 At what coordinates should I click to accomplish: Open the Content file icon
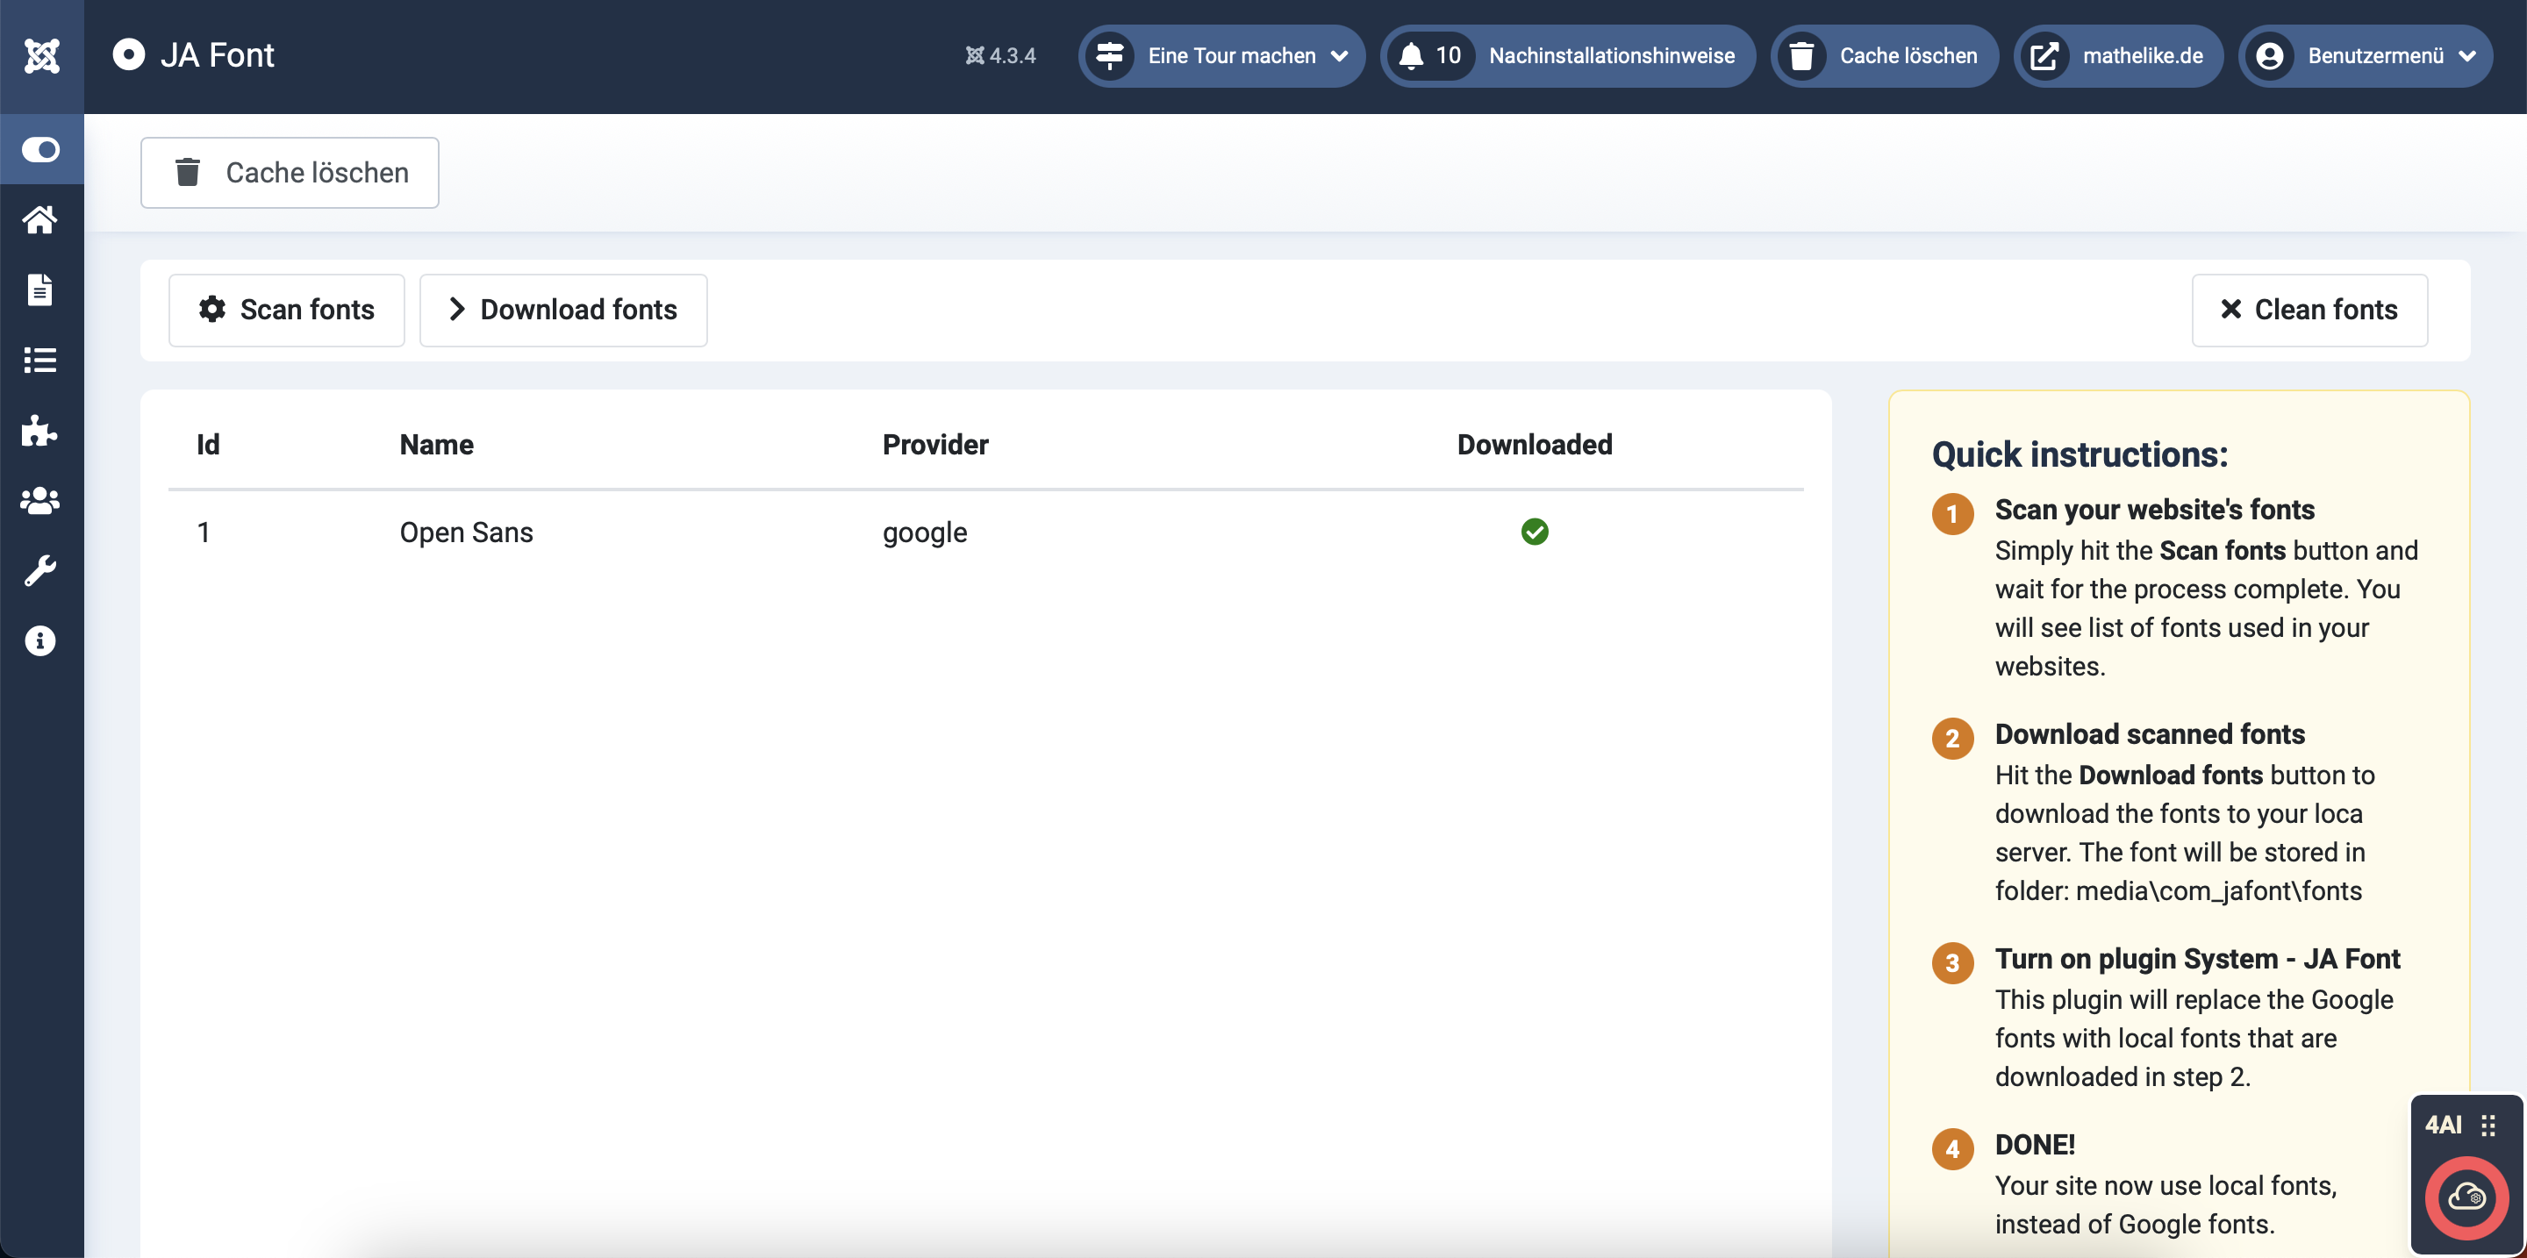pos(40,290)
